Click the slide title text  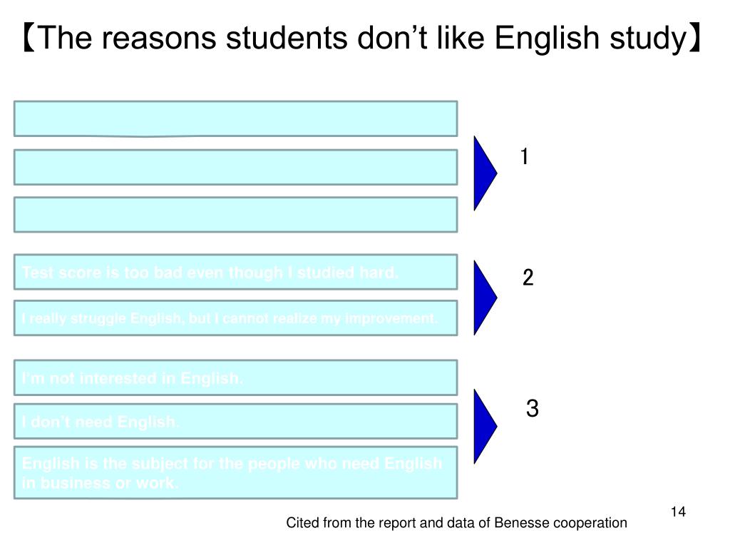(362, 39)
